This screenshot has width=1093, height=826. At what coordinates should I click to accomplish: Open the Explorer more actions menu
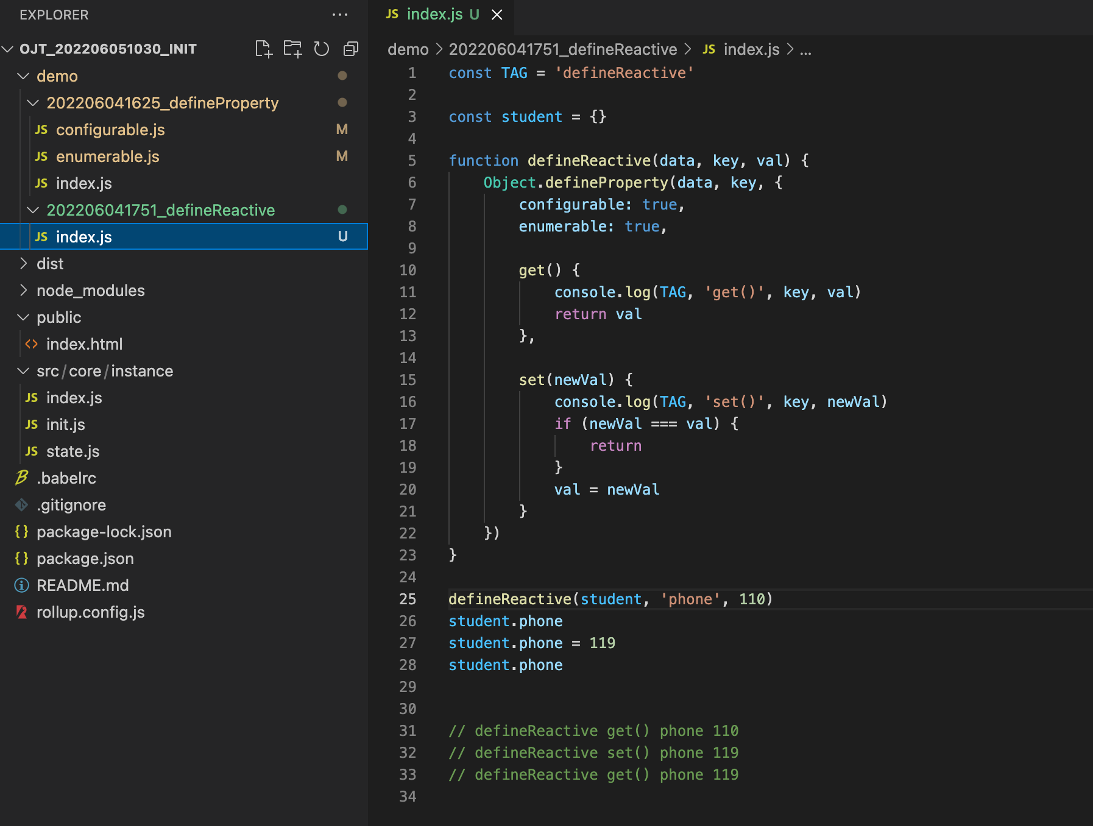tap(340, 15)
